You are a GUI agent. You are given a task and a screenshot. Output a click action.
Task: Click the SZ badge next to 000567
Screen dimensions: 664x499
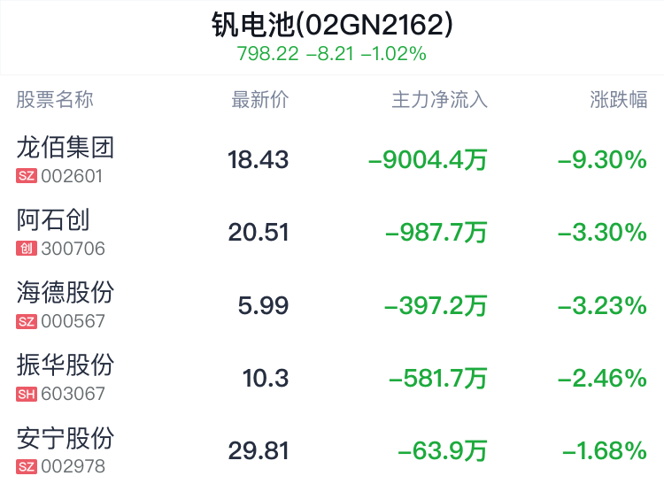point(27,321)
